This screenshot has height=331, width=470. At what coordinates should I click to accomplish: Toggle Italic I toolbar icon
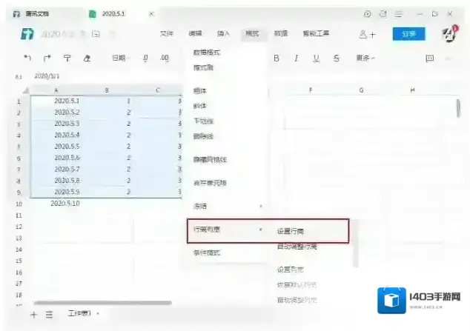[296, 58]
